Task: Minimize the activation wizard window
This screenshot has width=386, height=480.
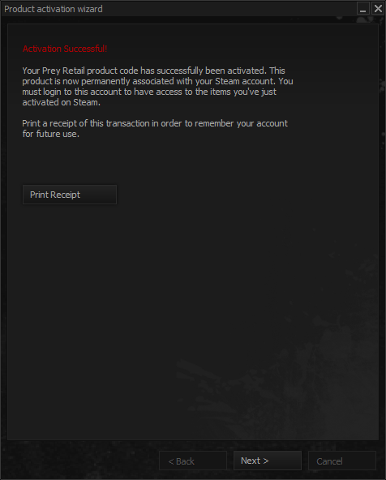Action: pyautogui.click(x=363, y=9)
